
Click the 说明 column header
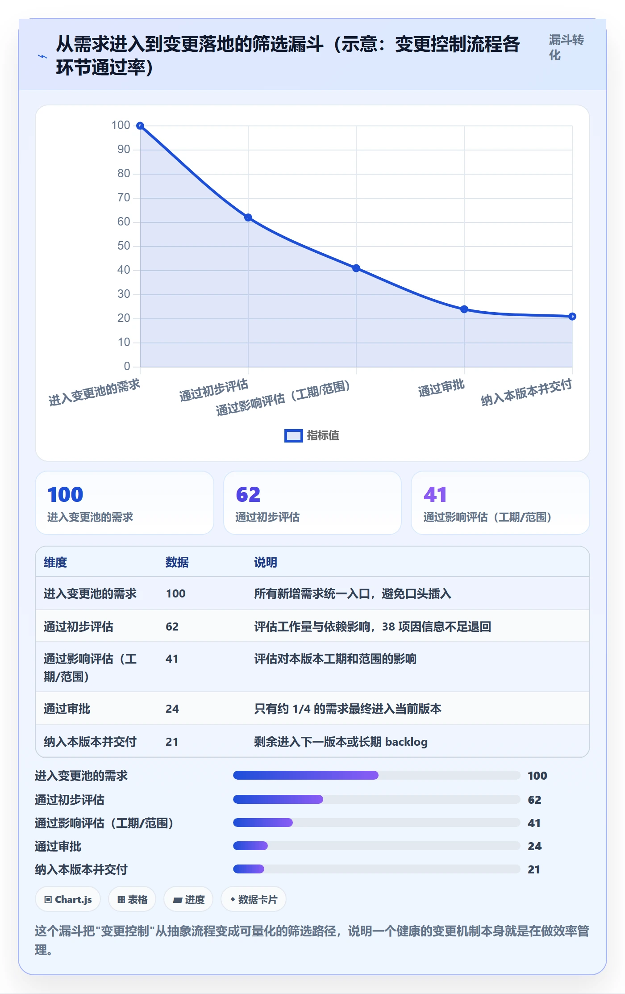click(266, 562)
